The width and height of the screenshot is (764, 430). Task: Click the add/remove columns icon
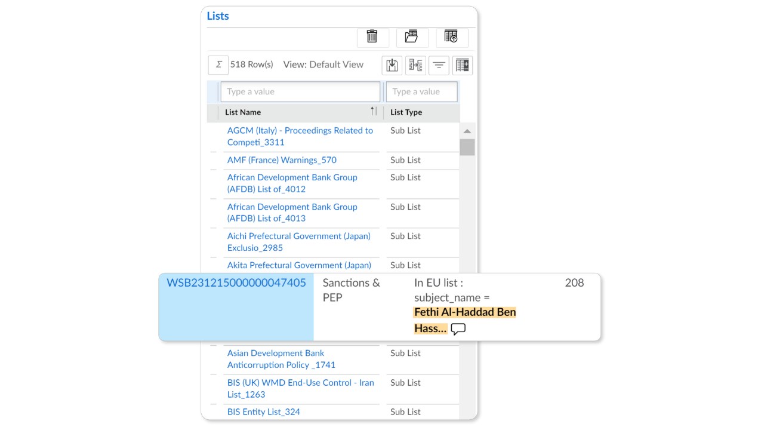[463, 65]
